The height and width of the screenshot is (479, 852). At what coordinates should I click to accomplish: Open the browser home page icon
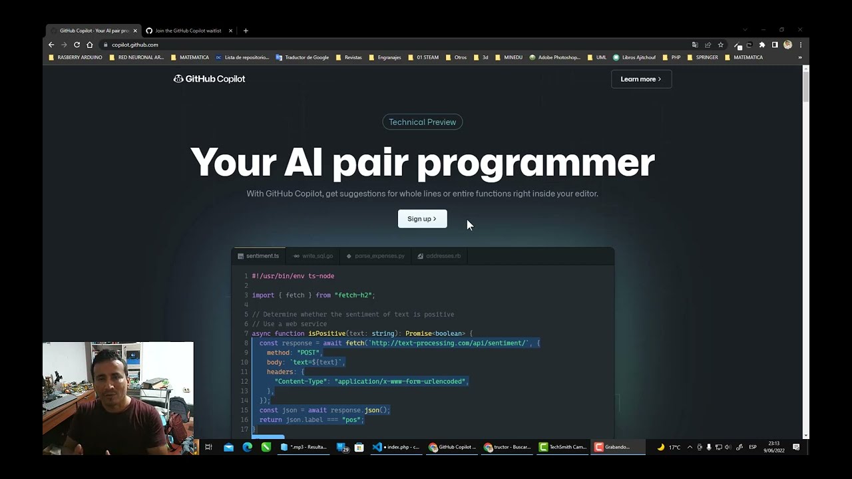tap(89, 45)
